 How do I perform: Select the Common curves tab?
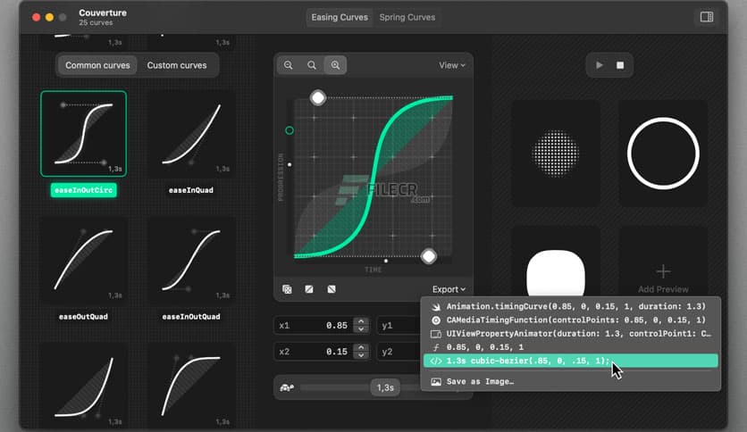tap(97, 65)
